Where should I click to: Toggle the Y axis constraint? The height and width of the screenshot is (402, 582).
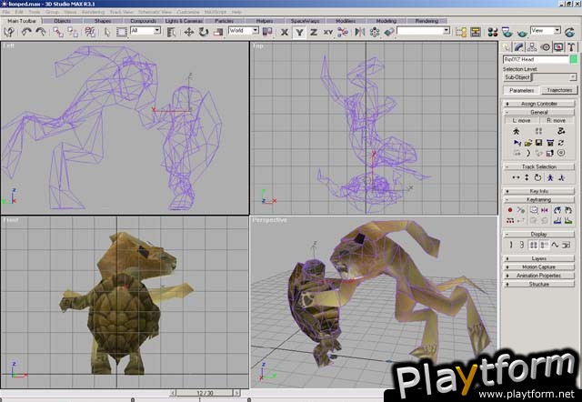[299, 33]
